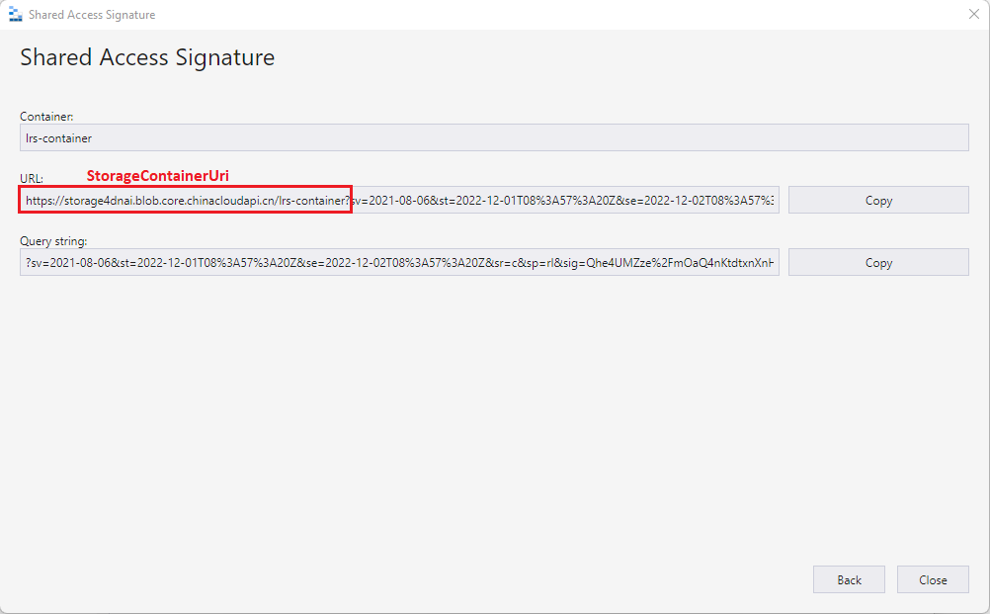
Task: Click the large Shared Access Signature heading
Action: 147,57
